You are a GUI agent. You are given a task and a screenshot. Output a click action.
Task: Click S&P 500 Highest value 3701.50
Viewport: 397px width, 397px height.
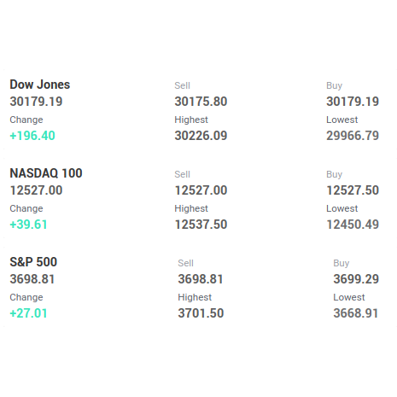click(x=201, y=313)
